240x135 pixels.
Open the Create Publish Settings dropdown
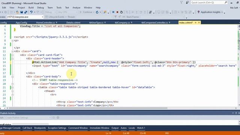(50, 117)
